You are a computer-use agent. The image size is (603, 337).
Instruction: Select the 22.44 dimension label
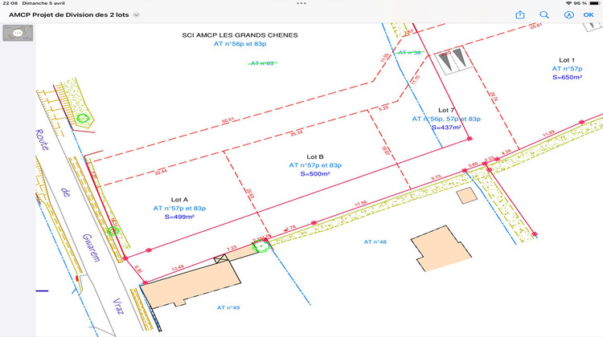(161, 172)
